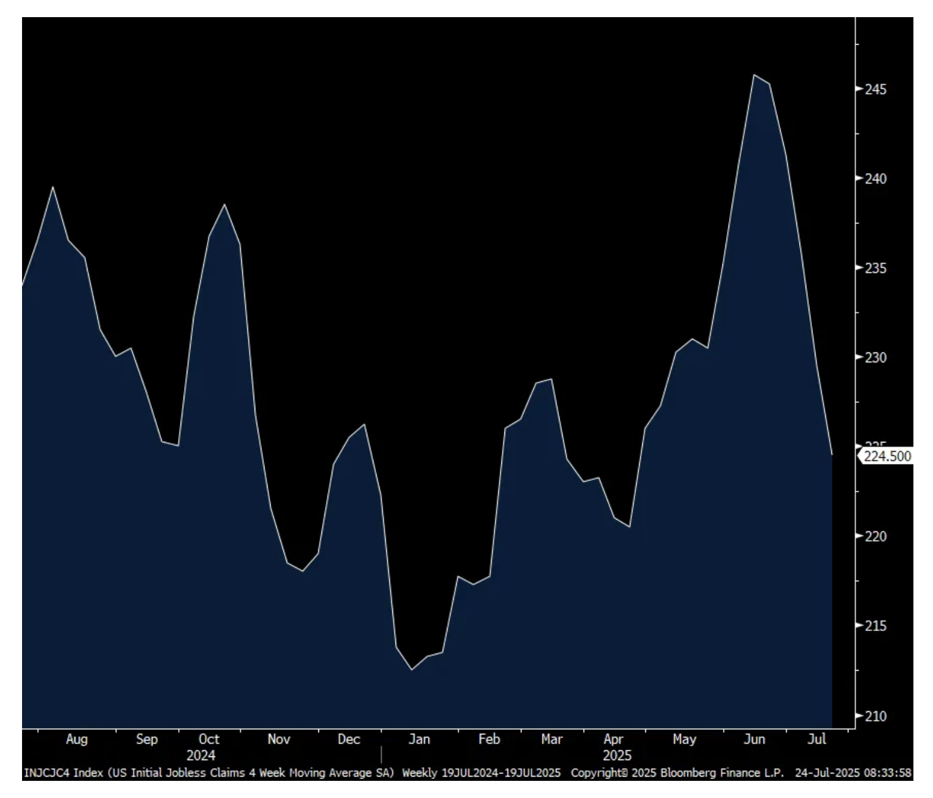The image size is (933, 798).
Task: Click the 240 y-axis tick label
Action: point(875,179)
